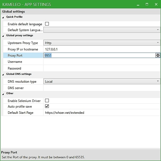Viewport: 161px width, 161px height.
Task: Open the Default System Language dropdown
Action: click(x=102, y=30)
